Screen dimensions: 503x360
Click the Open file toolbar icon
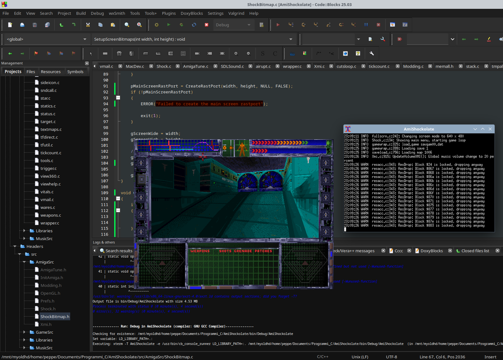pos(22,25)
